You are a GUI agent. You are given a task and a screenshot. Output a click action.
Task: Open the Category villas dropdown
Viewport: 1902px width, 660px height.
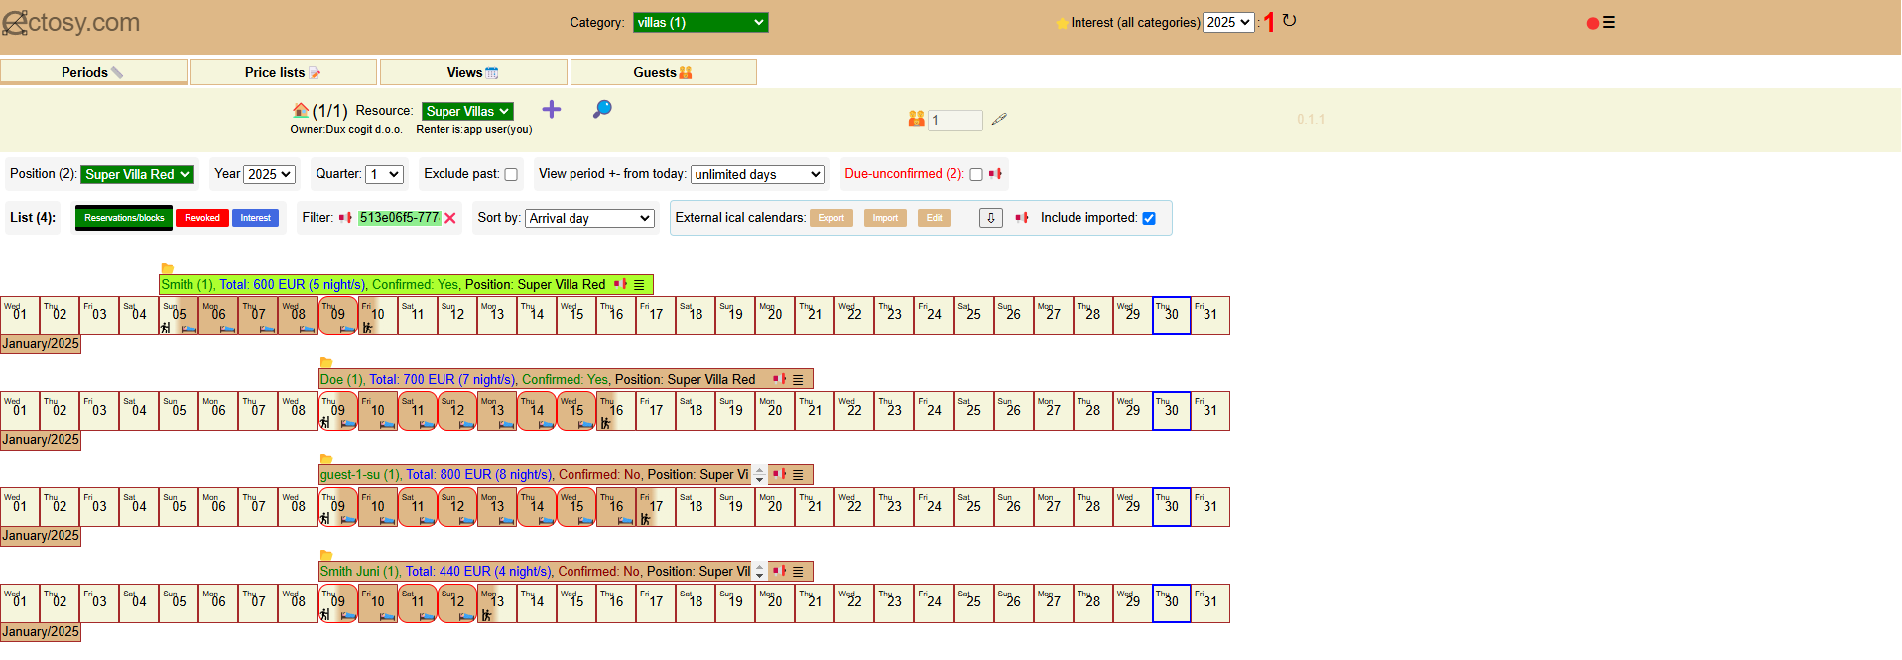click(700, 22)
